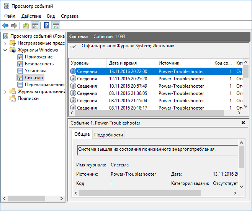Click the Перенаправленные log icon in tree
Viewport: 252px width, 211px height.
coord(20,85)
